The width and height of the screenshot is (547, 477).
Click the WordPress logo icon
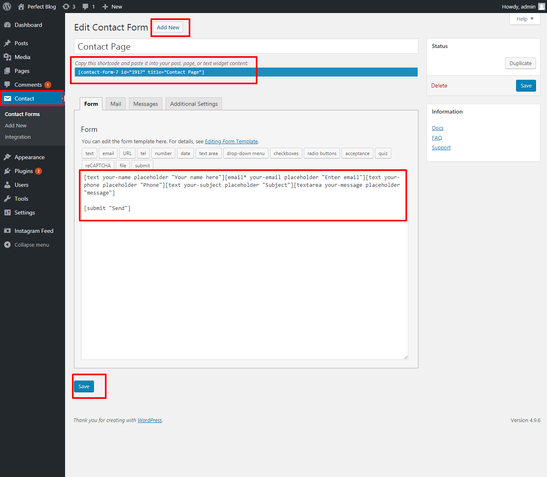tap(7, 7)
